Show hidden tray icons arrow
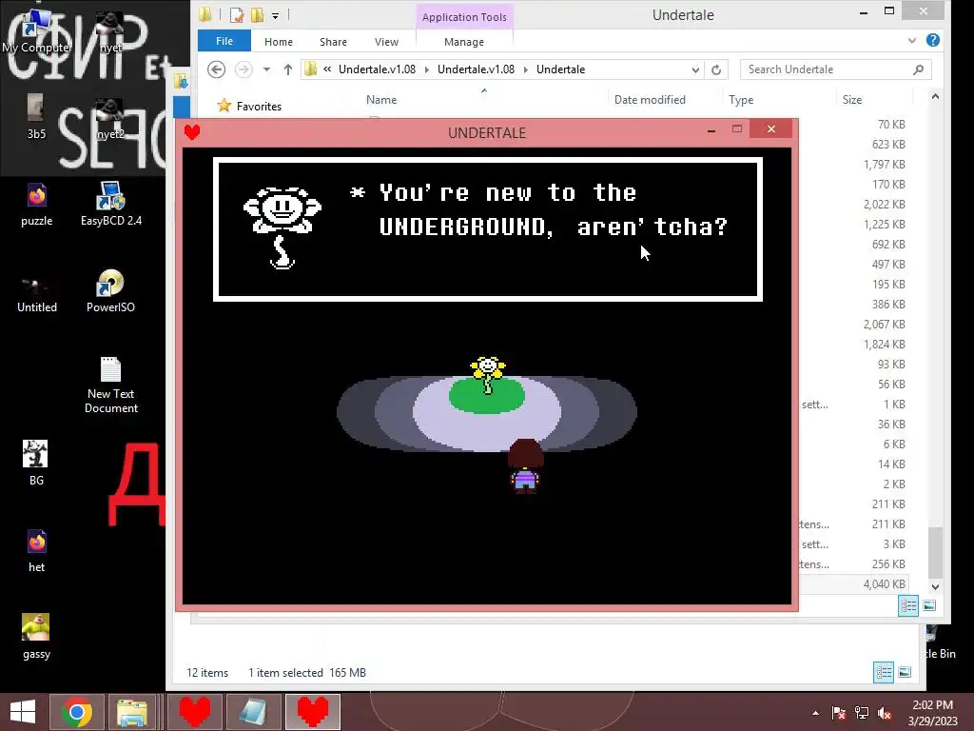Screen dimensions: 974x731 click(815, 713)
